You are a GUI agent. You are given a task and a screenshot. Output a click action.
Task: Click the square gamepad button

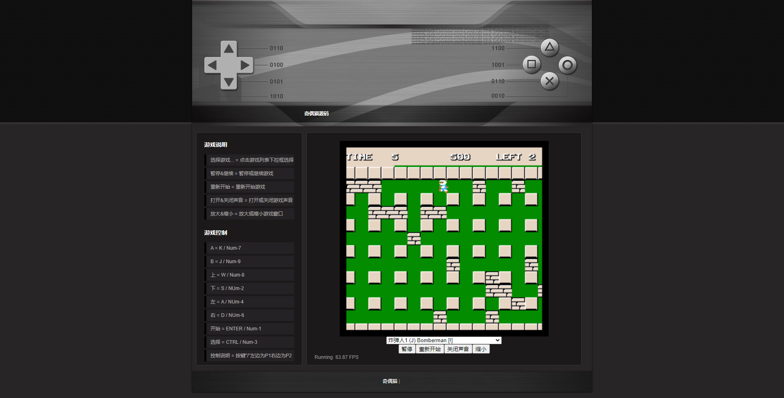coord(532,64)
